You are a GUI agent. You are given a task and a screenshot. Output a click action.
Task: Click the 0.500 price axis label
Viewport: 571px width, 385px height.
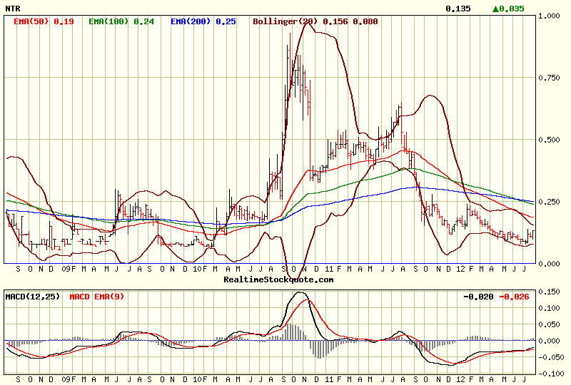coord(549,140)
